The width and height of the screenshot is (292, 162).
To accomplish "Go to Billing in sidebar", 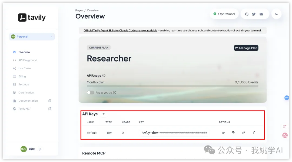I will point(22,76).
